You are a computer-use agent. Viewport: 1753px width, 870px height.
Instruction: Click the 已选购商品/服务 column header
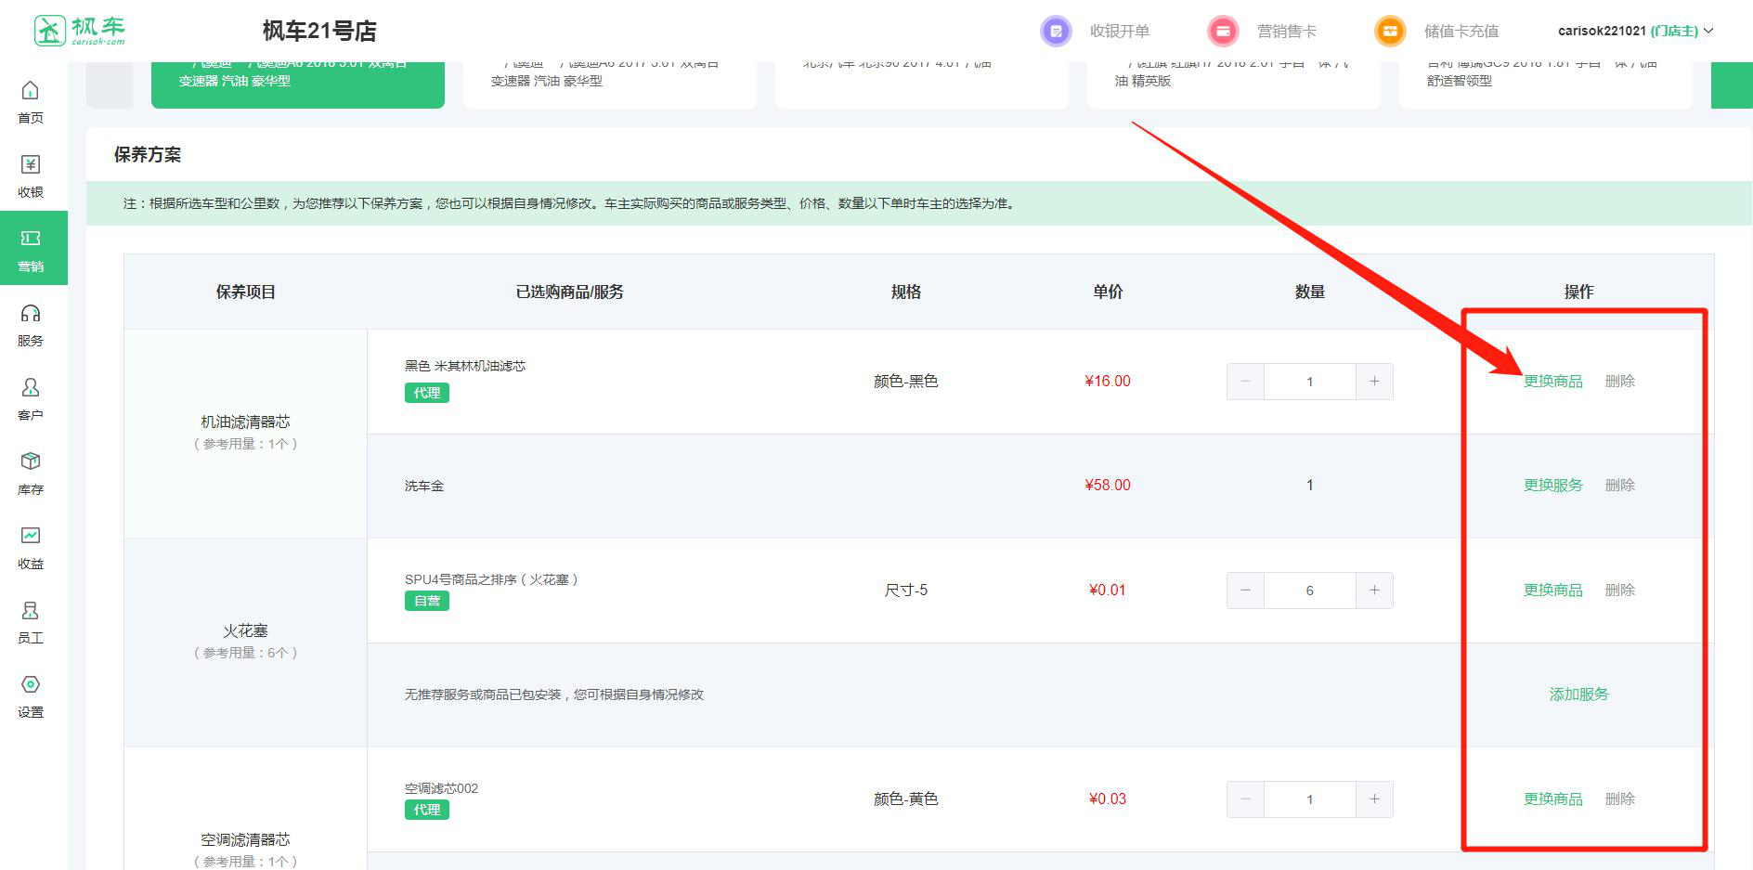pos(570,292)
